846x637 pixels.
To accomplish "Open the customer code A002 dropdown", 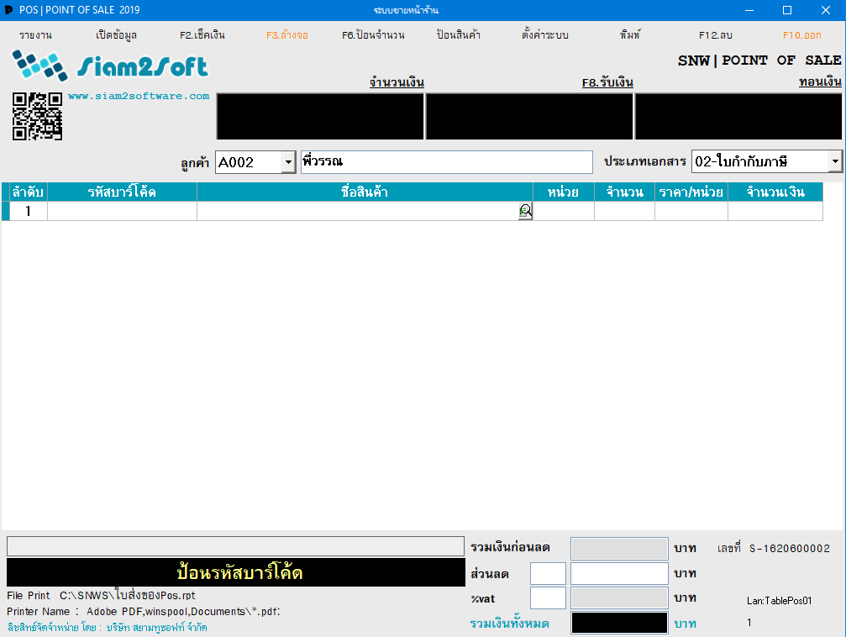I will [x=288, y=161].
